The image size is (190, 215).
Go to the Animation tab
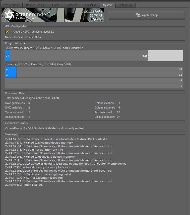pos(90,5)
